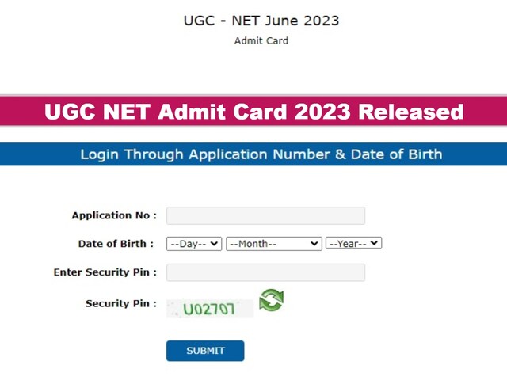Focus the Enter Security Pin input field
This screenshot has width=507, height=380.
(265, 272)
